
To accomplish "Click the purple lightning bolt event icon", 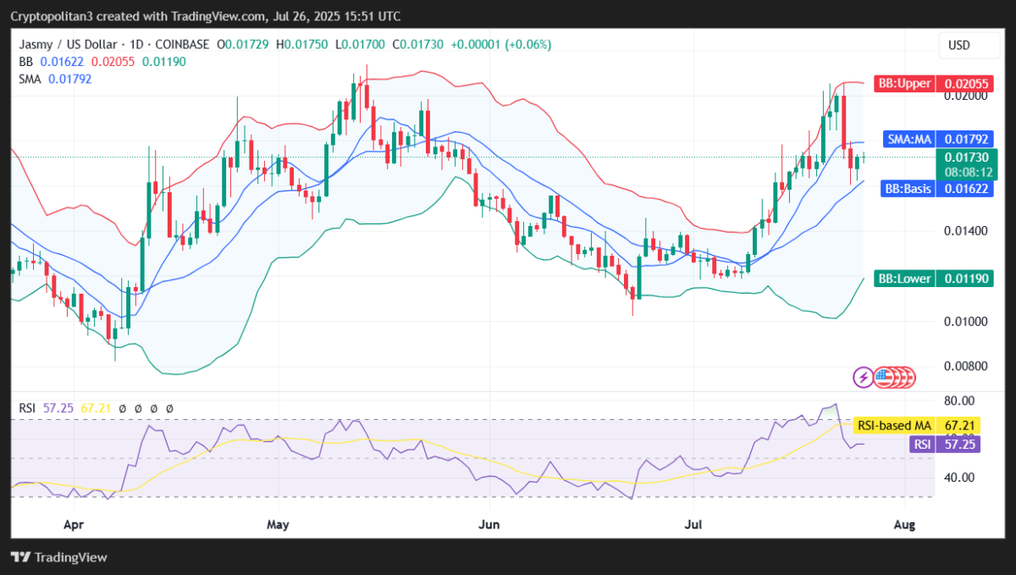I will [x=864, y=378].
